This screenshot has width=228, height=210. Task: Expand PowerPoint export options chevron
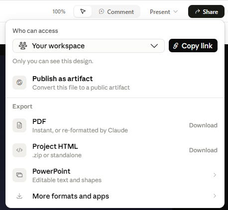point(215,175)
